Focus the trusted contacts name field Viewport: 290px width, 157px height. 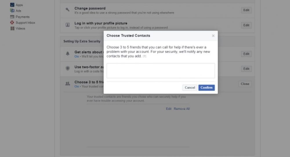pos(161,71)
